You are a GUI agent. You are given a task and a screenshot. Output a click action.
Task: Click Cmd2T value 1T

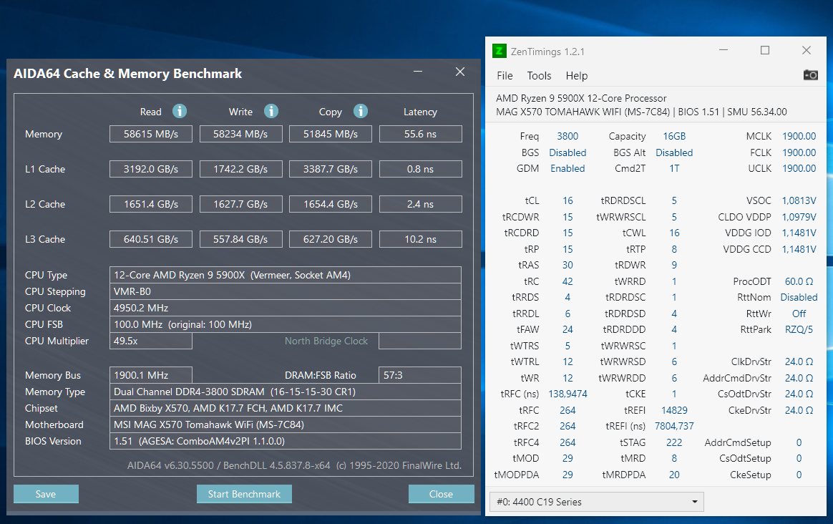tap(674, 168)
